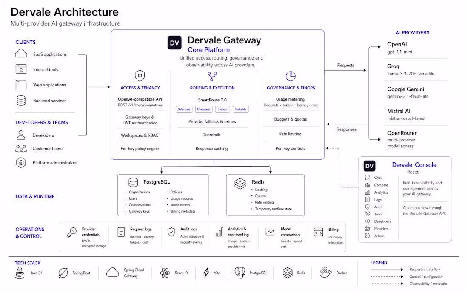Click the Audit logs shield check icon
468x293 pixels.
pyautogui.click(x=171, y=232)
